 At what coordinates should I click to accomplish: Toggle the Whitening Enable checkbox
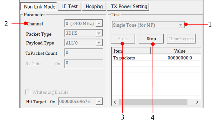click(x=28, y=92)
